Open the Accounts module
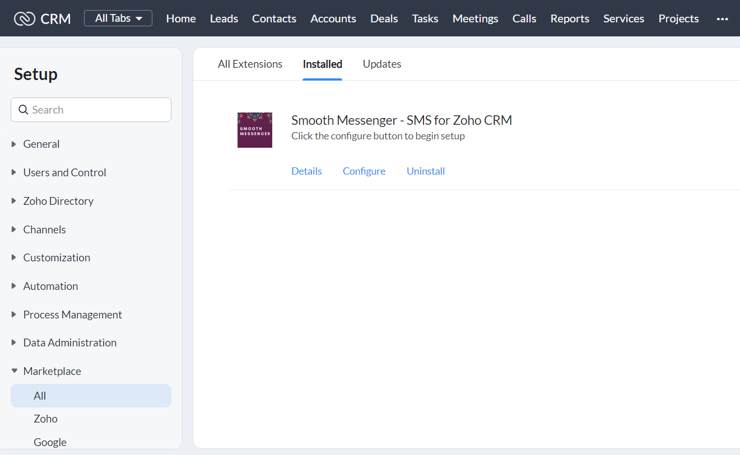740x455 pixels. click(333, 18)
